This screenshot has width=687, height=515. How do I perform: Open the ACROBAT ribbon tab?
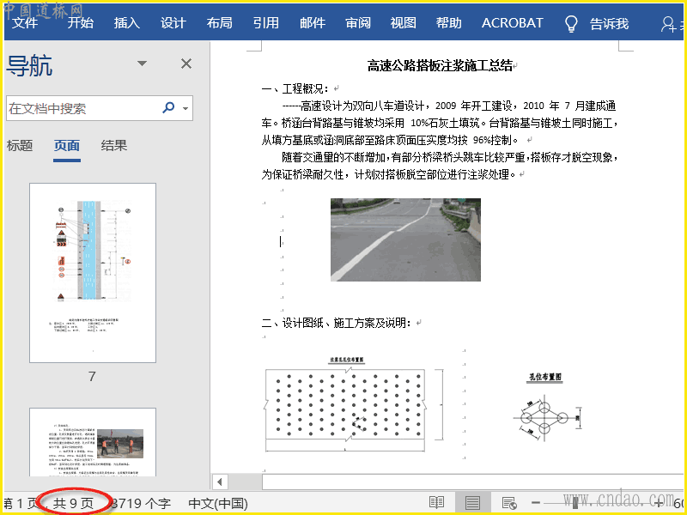click(x=512, y=23)
